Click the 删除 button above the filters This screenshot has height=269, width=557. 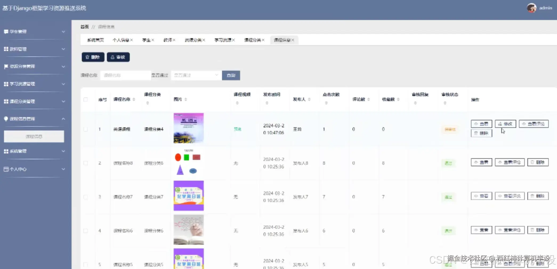tap(93, 57)
